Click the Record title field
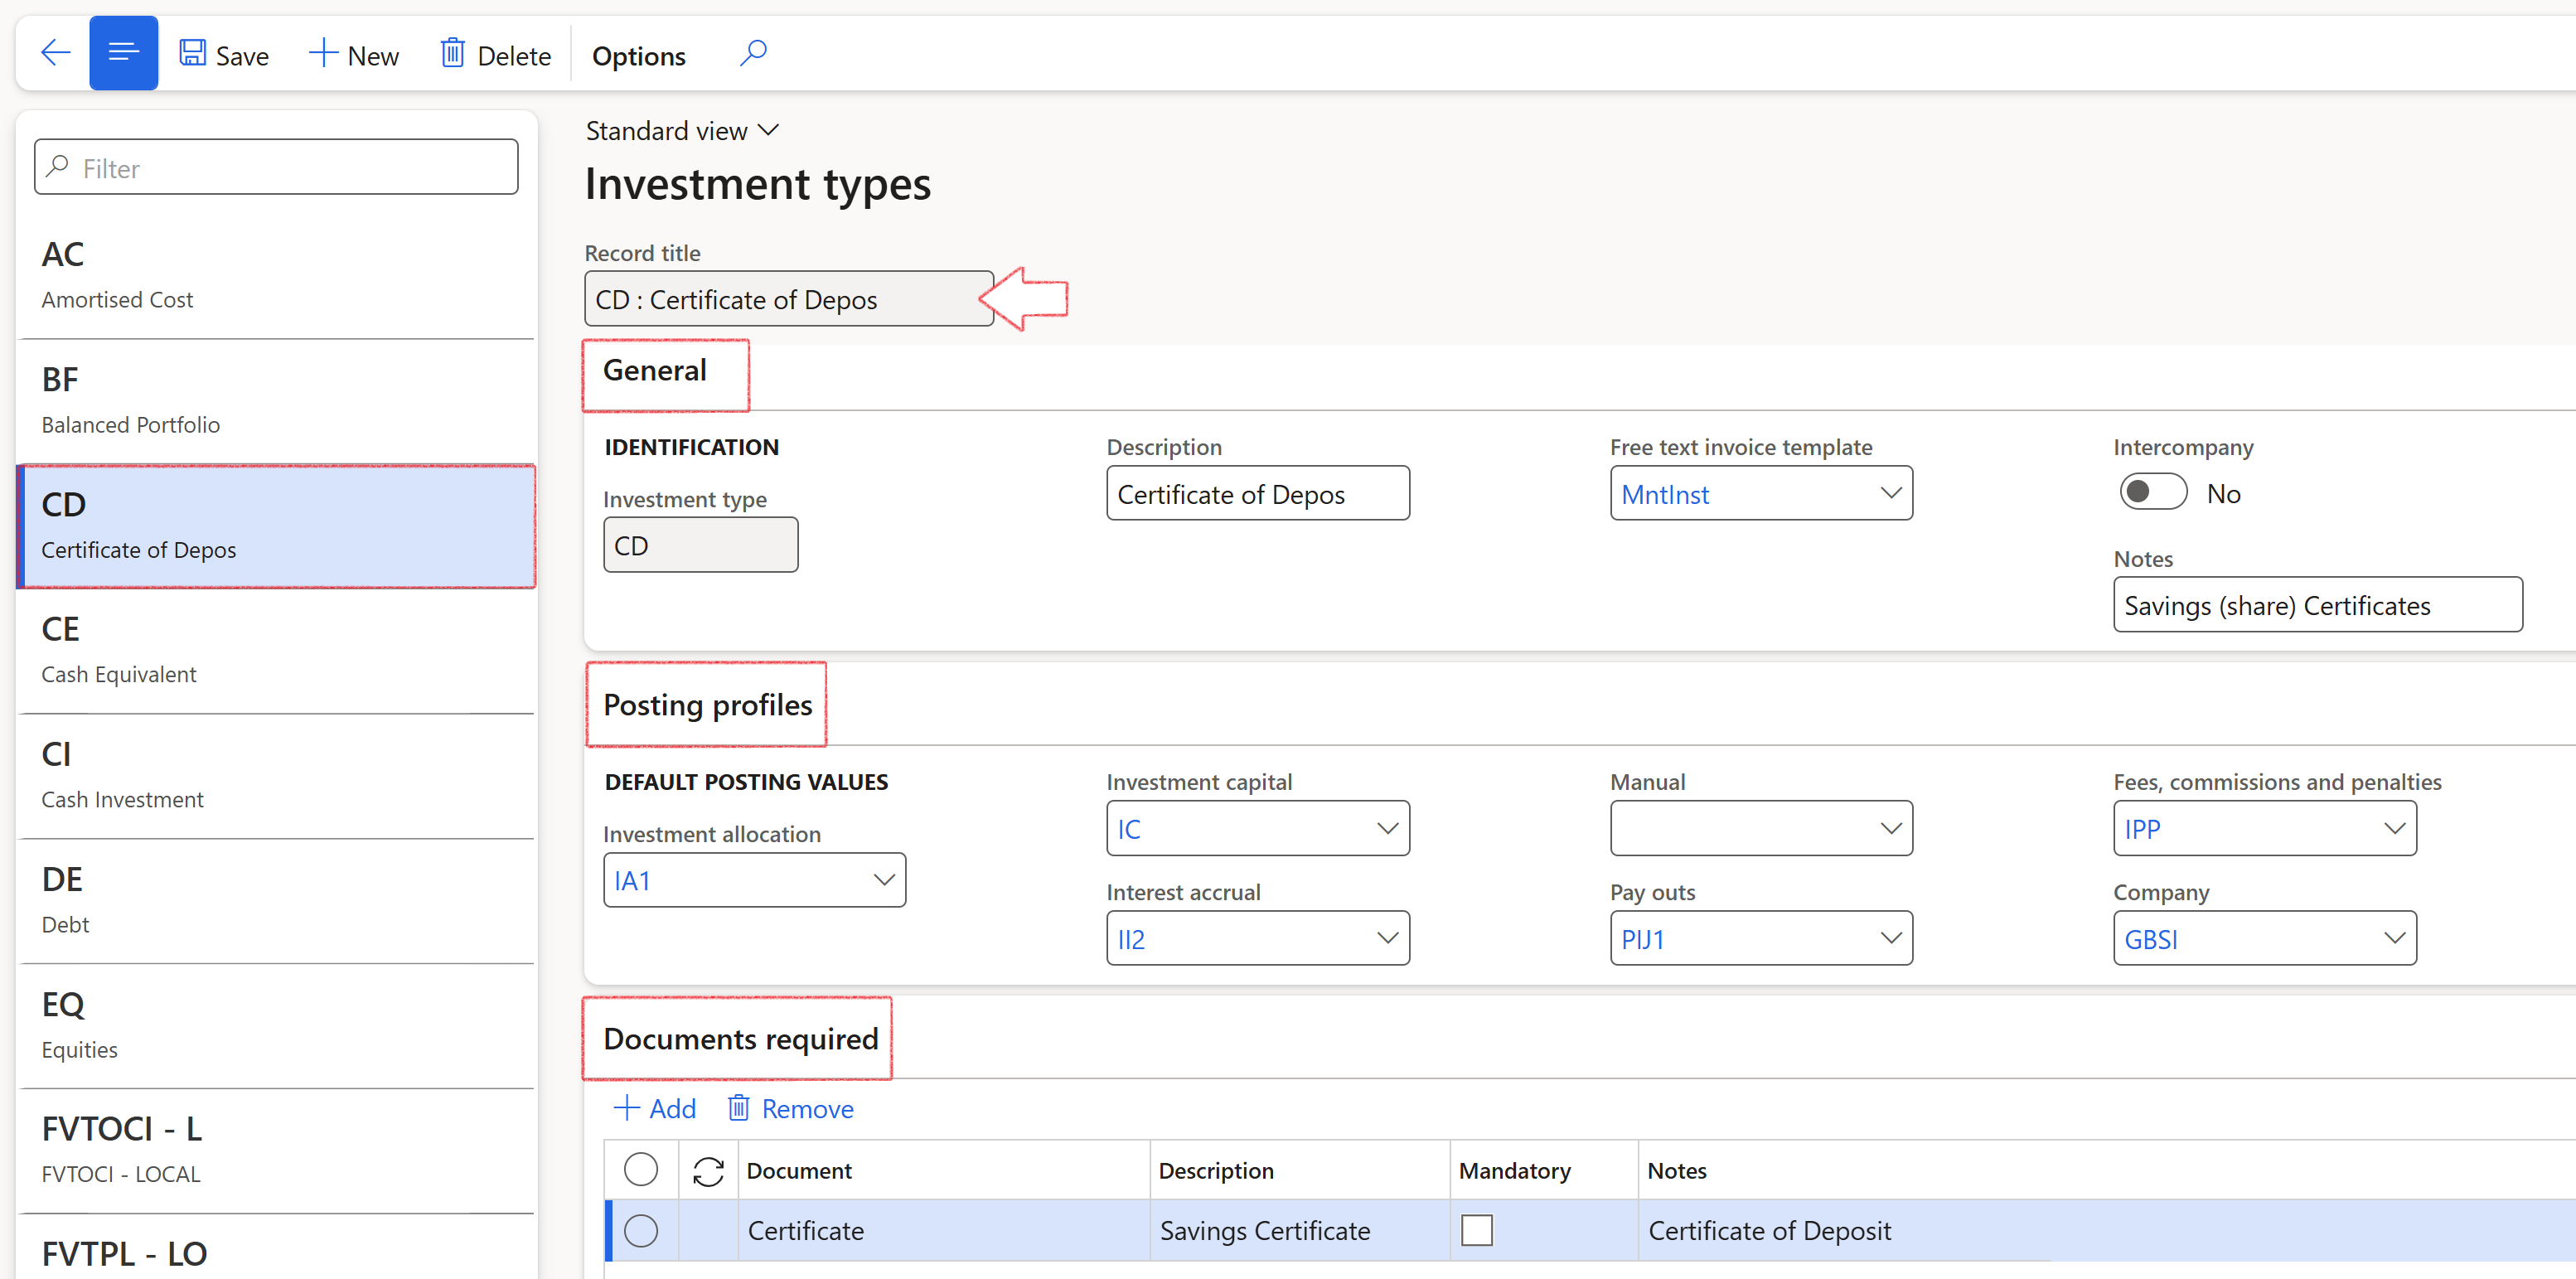 (788, 299)
